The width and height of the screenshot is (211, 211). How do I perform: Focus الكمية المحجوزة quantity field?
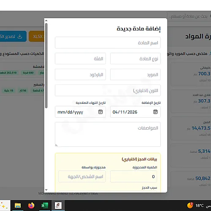click(x=133, y=176)
